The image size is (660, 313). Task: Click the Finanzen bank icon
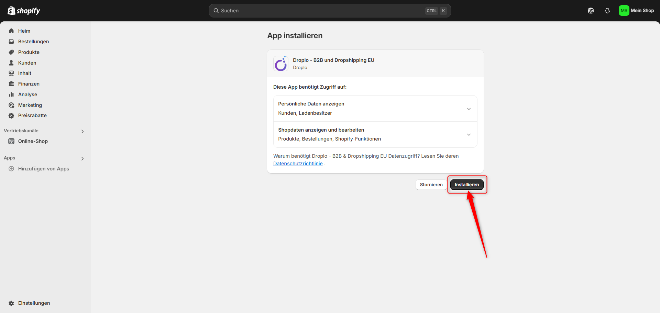tap(11, 84)
